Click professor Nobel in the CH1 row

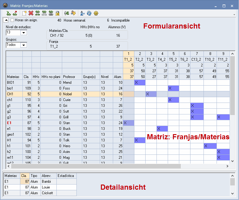pyautogui.click(x=72, y=94)
